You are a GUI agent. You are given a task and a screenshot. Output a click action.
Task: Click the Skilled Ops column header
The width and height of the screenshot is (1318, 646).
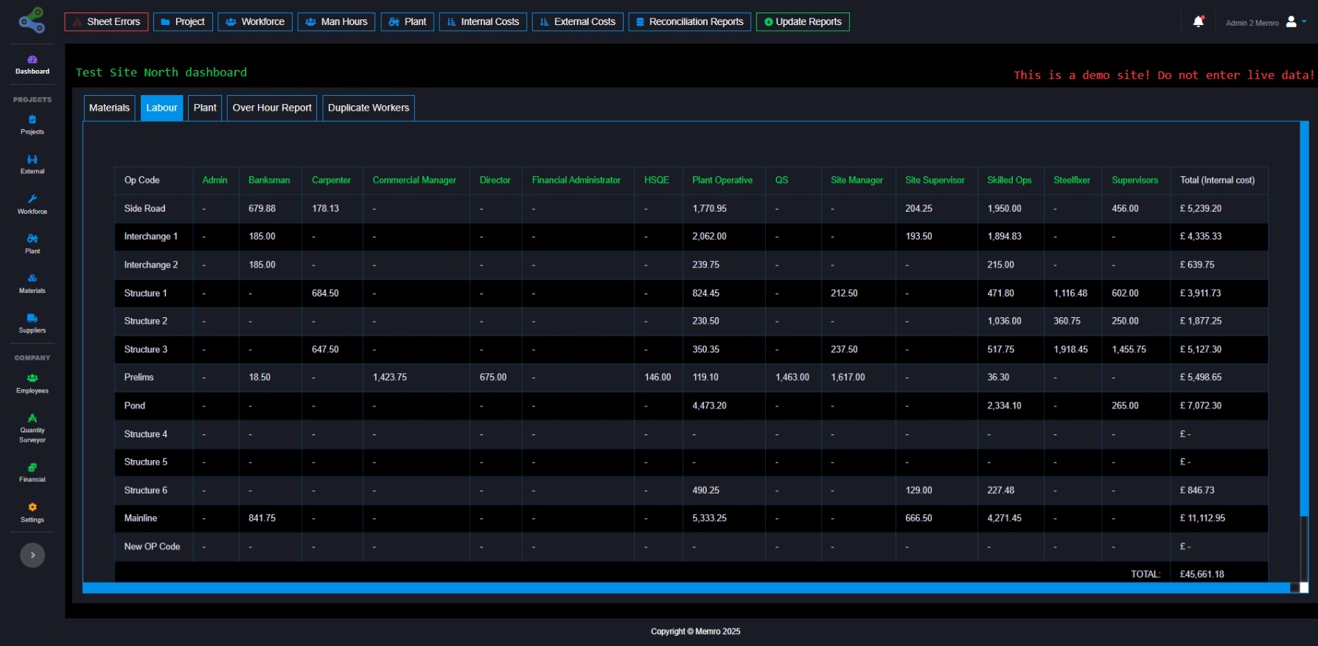pyautogui.click(x=1009, y=180)
